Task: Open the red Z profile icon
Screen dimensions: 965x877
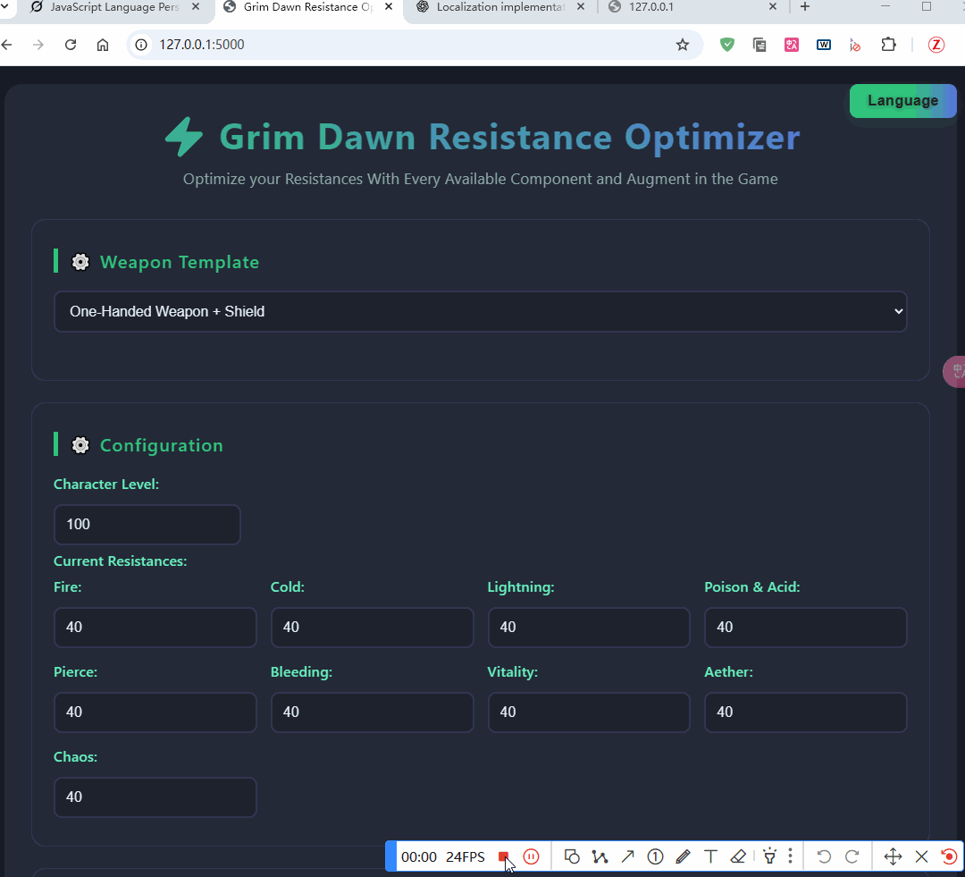Action: [936, 45]
